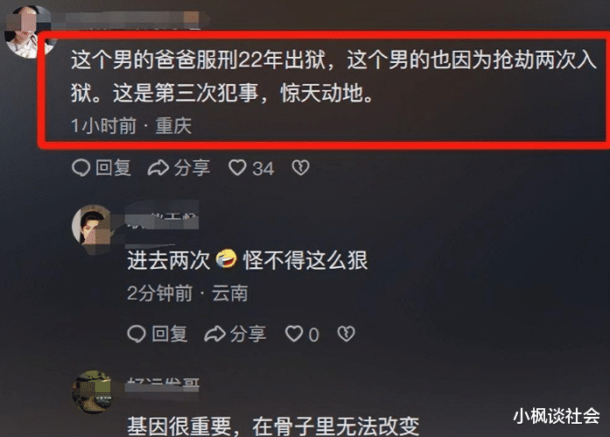
Task: Tap 回复 text under the 怪不得这么狠 comment
Action: (169, 334)
